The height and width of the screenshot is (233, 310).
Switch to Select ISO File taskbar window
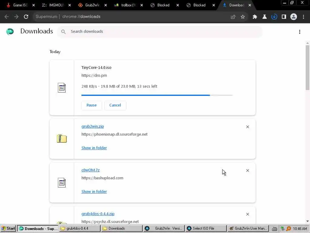[x=206, y=228]
